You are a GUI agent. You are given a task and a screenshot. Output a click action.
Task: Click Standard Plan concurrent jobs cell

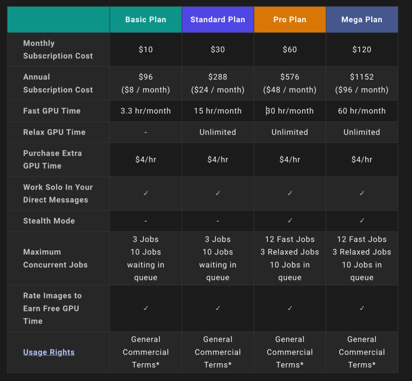(218, 258)
